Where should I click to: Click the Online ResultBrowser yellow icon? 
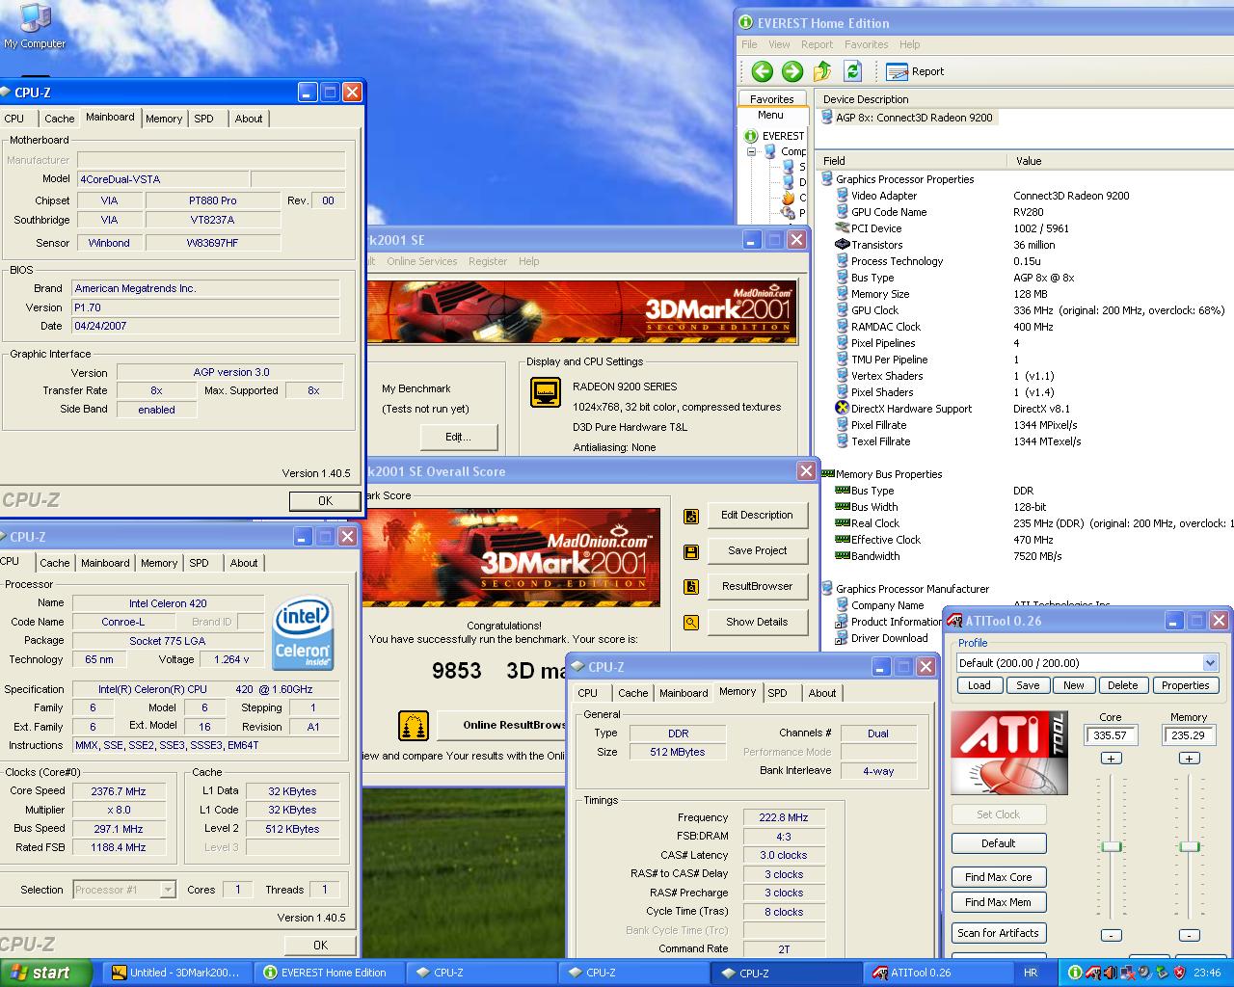pos(414,725)
